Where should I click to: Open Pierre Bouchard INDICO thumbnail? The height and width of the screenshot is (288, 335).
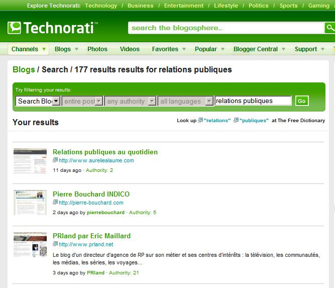tap(30, 203)
